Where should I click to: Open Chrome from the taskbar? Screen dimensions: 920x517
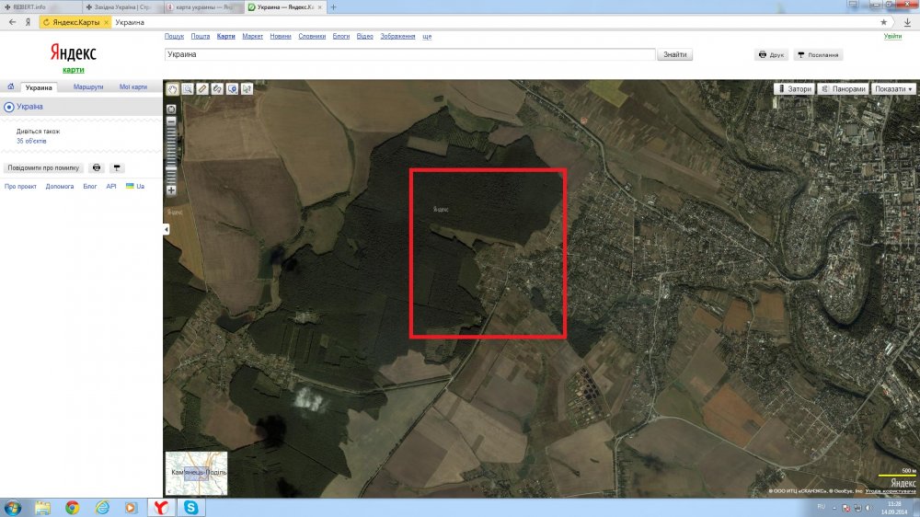(72, 508)
